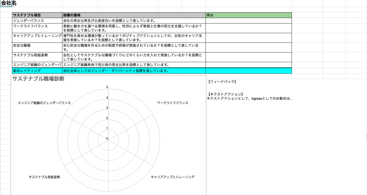Click score cell for サステナブル取組姿勢 row
Viewport: 367px width, 195px height.
point(249,57)
